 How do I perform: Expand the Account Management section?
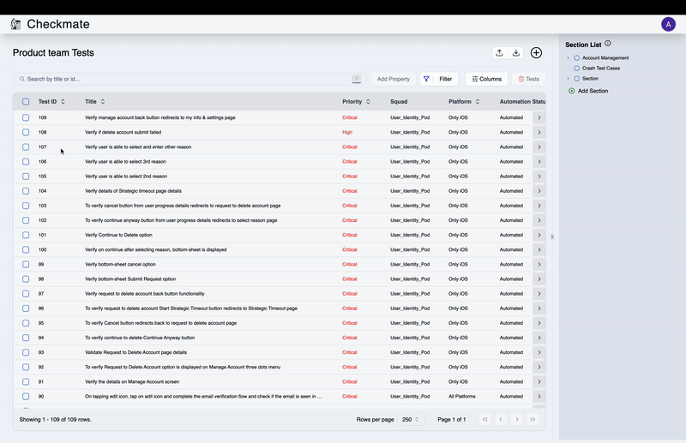click(568, 57)
